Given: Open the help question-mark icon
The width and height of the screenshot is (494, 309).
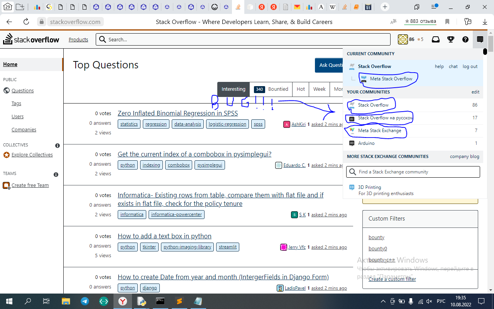Looking at the screenshot, I should [465, 39].
